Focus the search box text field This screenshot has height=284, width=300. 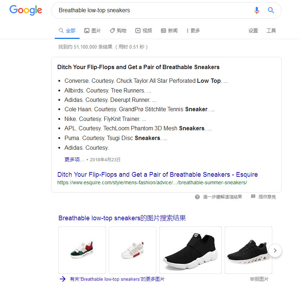153,10
